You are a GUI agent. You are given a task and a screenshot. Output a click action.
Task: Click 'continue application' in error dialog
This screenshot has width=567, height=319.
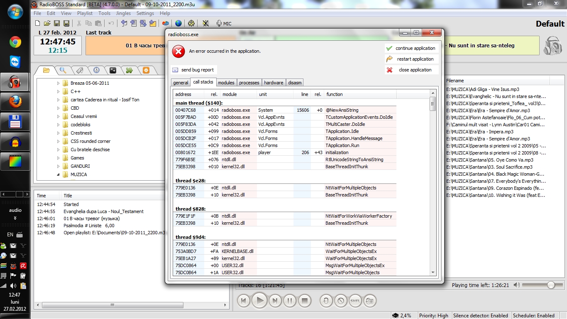pyautogui.click(x=411, y=48)
